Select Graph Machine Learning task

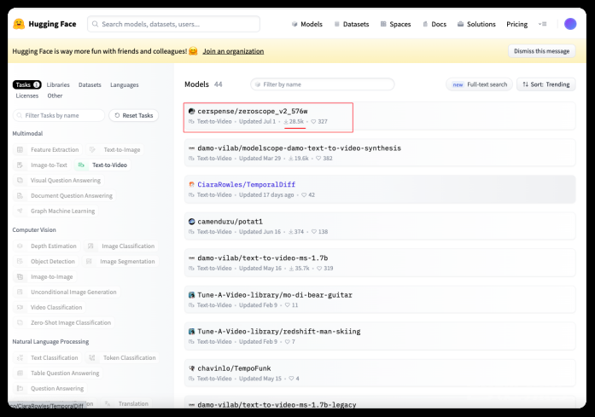tap(55, 211)
